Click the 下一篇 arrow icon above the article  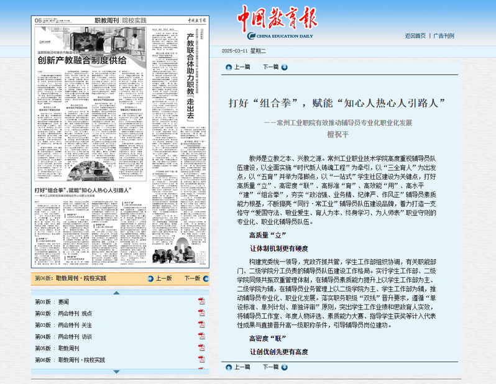[x=284, y=67]
